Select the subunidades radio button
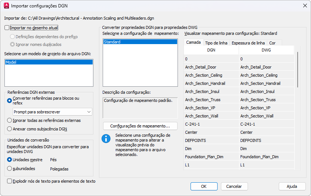 pos(9,169)
